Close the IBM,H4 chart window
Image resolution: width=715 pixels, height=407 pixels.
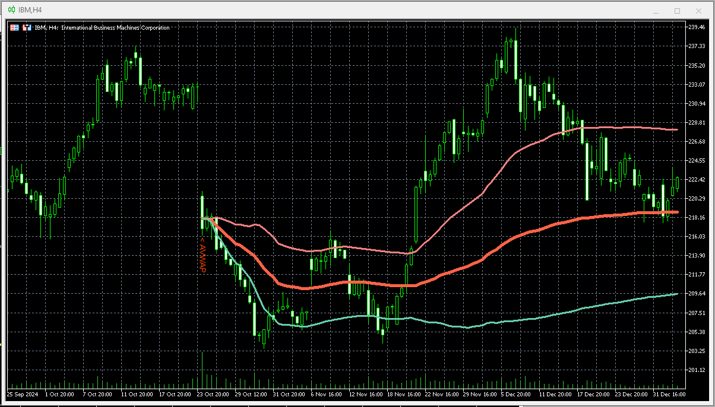pos(698,11)
